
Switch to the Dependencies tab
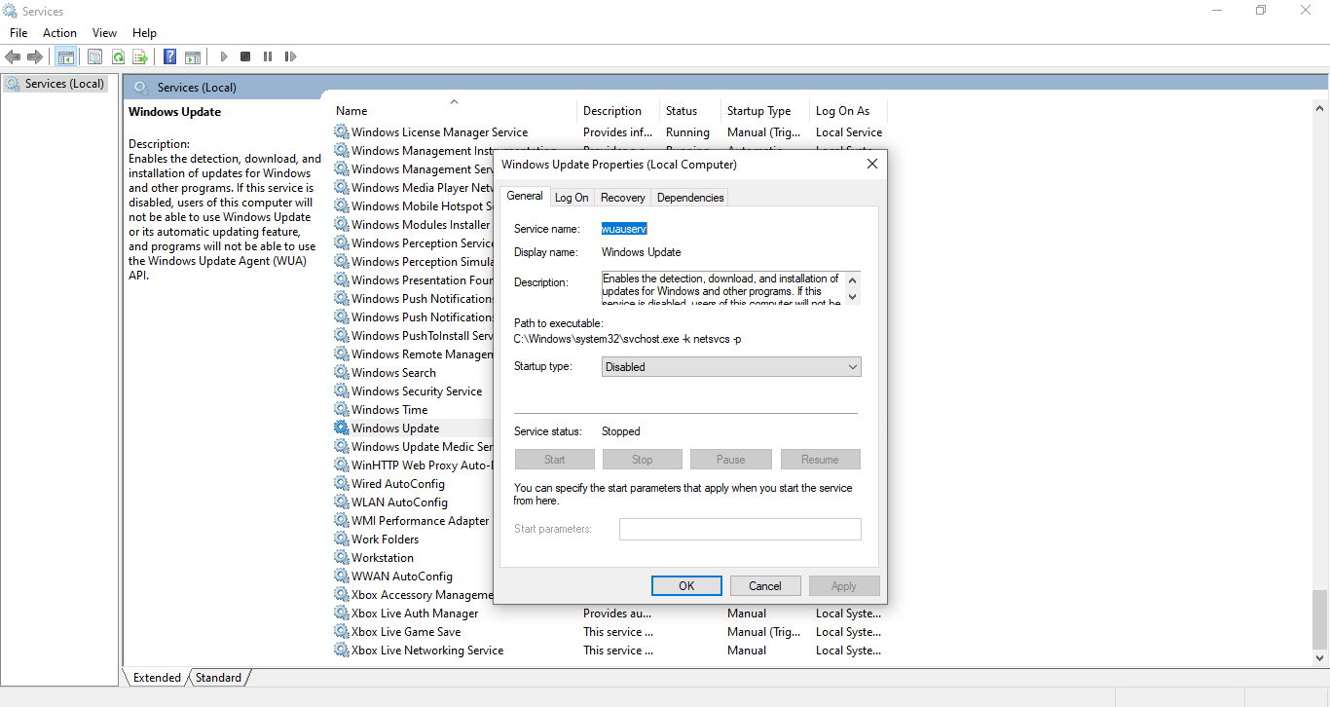point(690,198)
